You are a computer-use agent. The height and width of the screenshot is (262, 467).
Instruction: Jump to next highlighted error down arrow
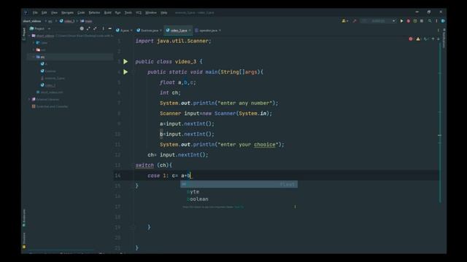[x=439, y=39]
